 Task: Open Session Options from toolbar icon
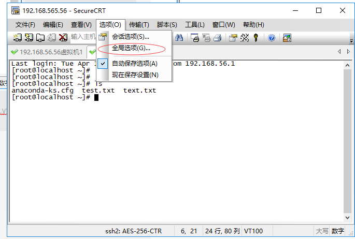233,38
